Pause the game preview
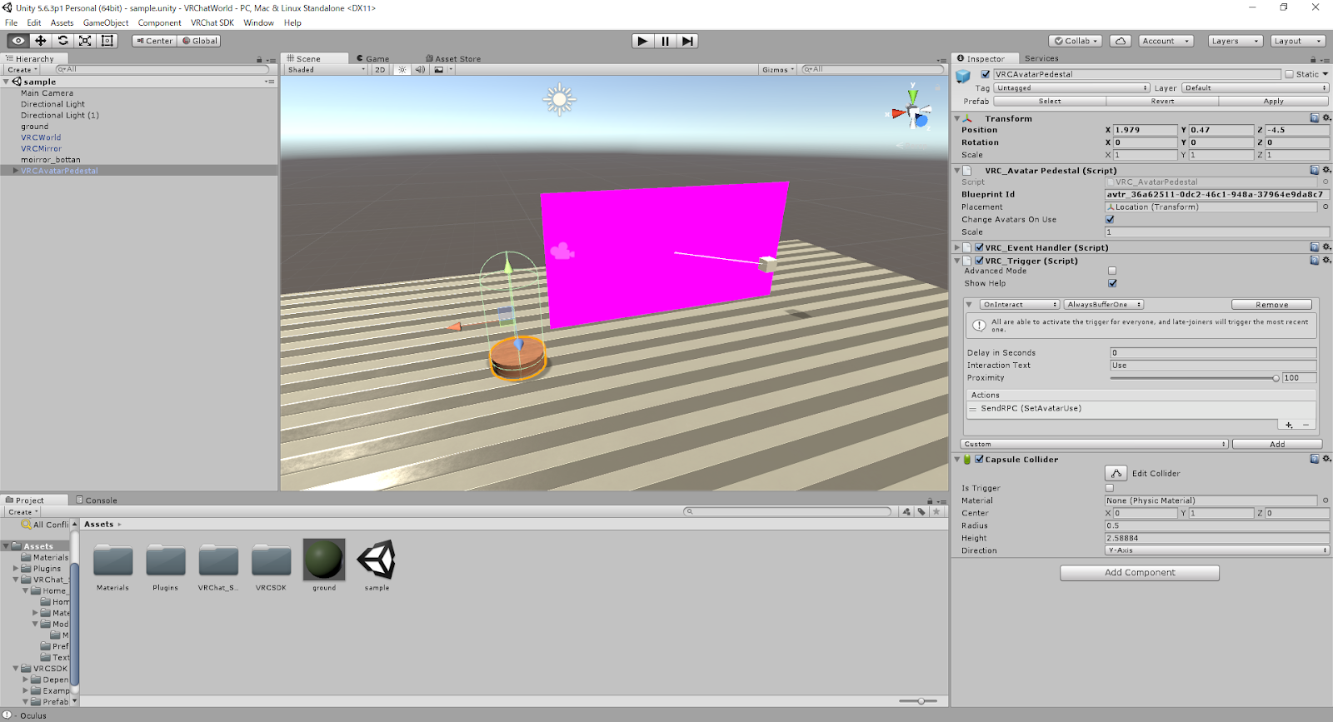The height and width of the screenshot is (722, 1333). coord(665,41)
